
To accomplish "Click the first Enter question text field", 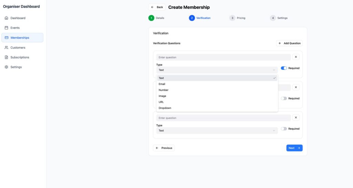I will 223,57.
